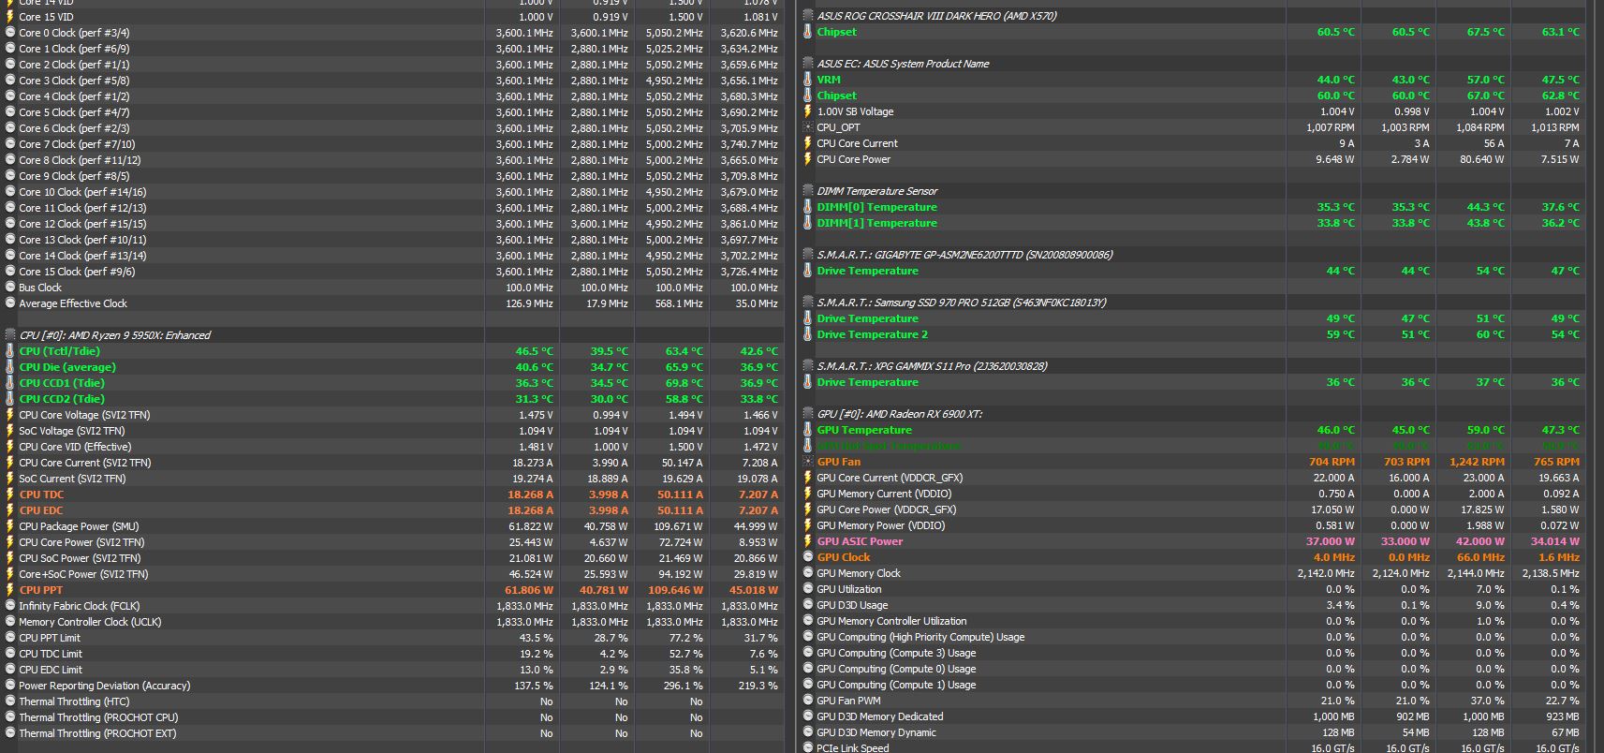The width and height of the screenshot is (1604, 753).
Task: Select the GPU Clock sensor label
Action: [843, 557]
